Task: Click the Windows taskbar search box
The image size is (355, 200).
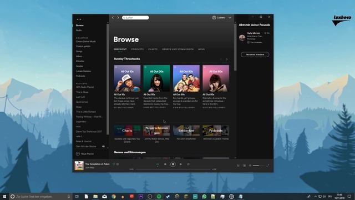Action: click(x=40, y=196)
